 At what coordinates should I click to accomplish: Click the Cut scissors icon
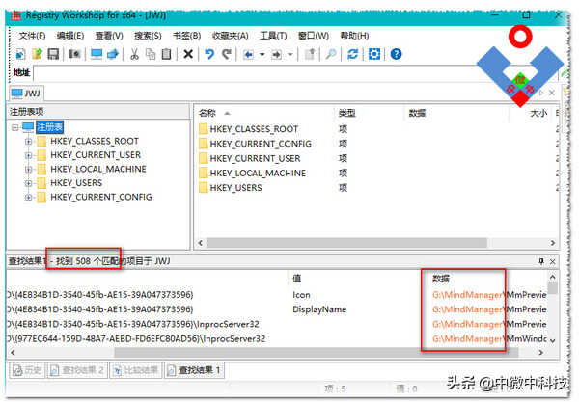134,54
